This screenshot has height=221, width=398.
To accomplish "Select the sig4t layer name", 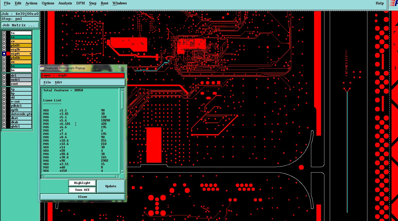I will pos(21,54).
